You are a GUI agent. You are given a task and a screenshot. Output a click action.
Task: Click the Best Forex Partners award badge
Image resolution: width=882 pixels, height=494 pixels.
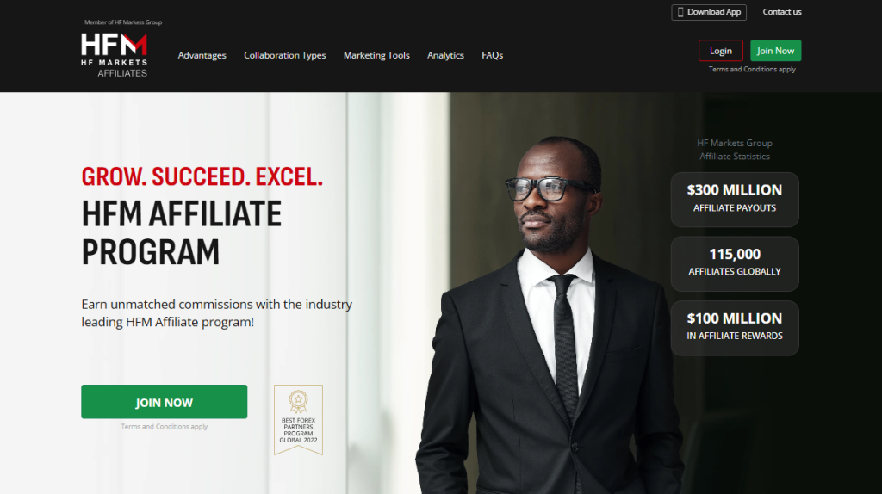(x=298, y=420)
